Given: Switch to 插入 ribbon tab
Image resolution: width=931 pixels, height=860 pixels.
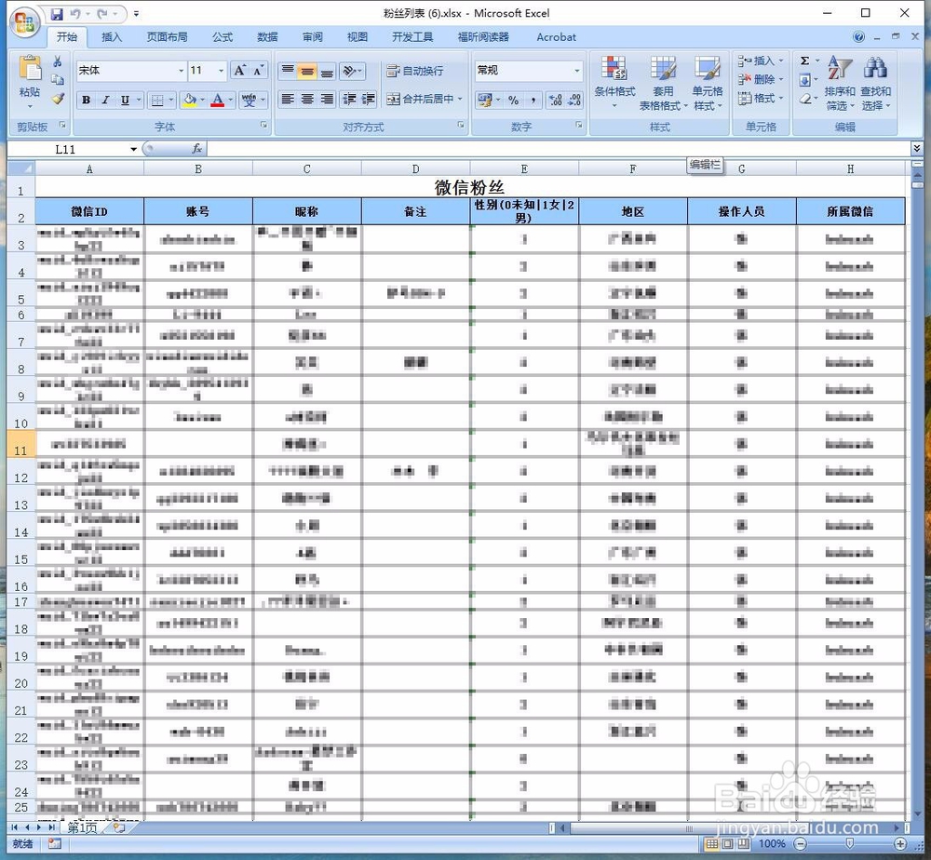Looking at the screenshot, I should click(x=111, y=37).
